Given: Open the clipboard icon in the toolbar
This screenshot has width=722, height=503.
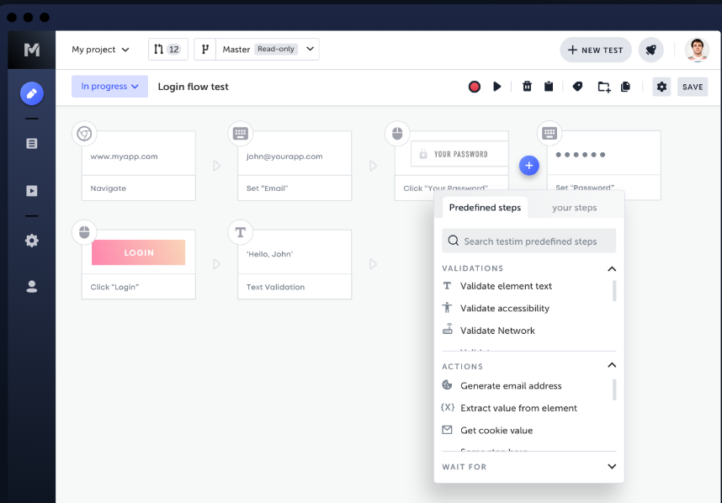Looking at the screenshot, I should (x=549, y=86).
